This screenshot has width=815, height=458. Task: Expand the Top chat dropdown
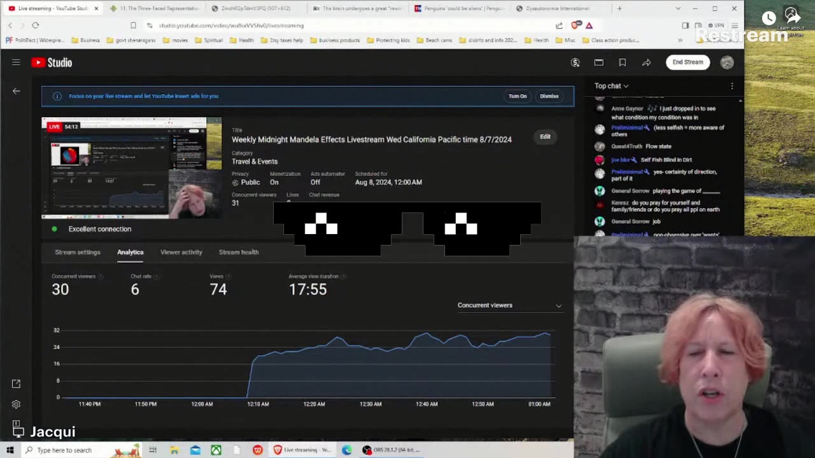coord(611,86)
